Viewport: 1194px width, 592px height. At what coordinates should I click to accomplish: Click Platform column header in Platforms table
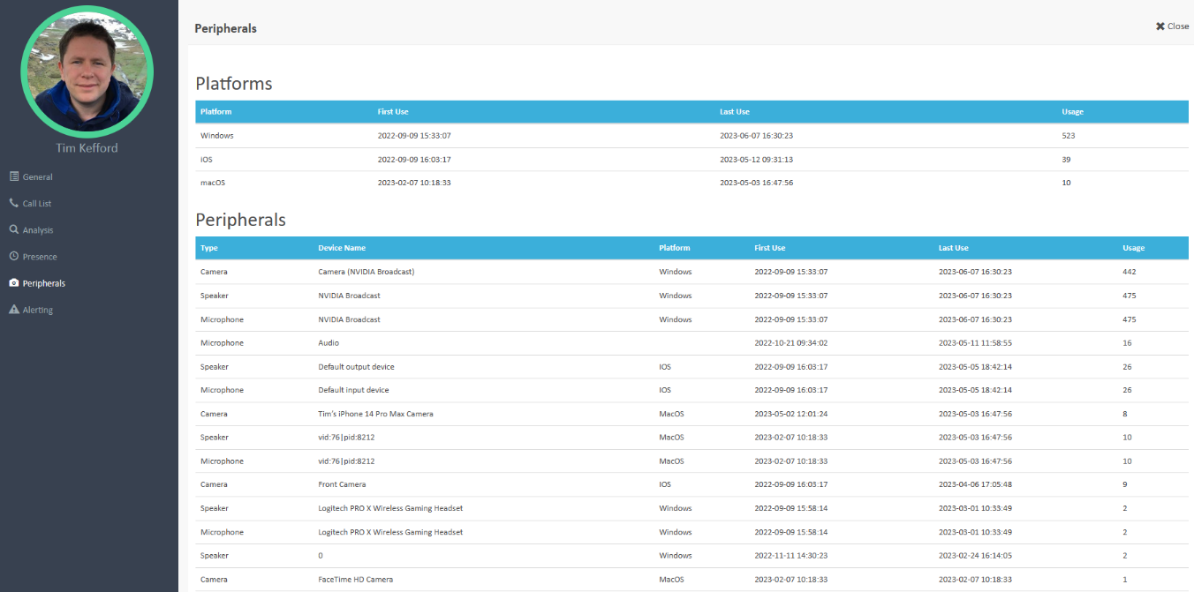(216, 112)
